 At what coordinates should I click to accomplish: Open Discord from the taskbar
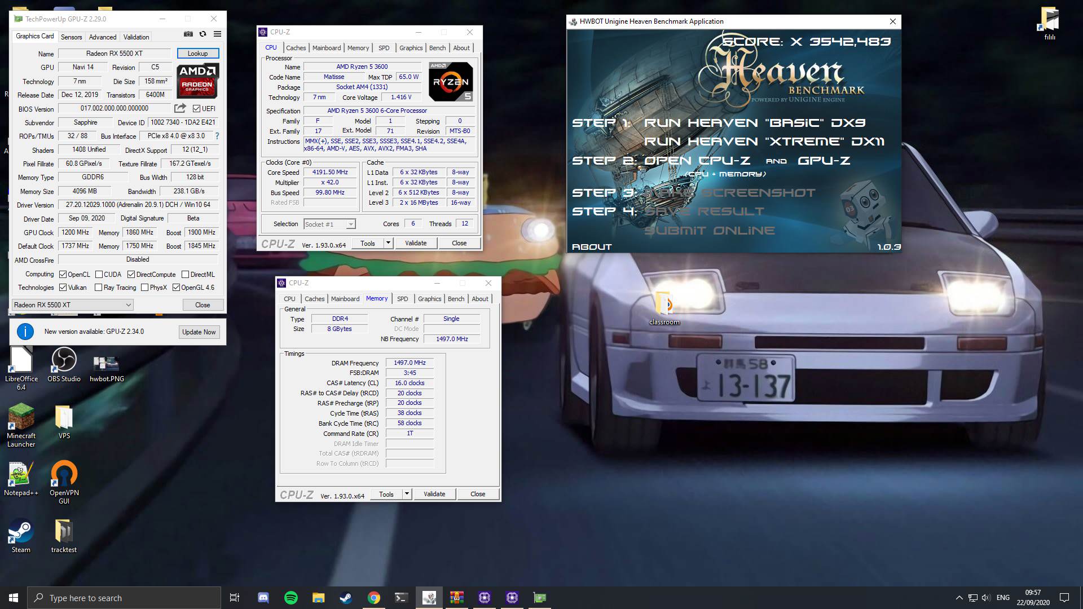(263, 598)
